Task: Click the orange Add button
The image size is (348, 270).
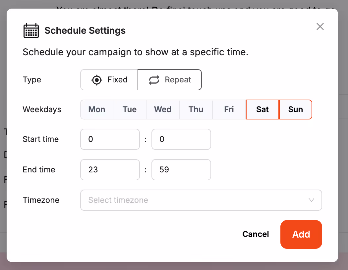Action: point(301,234)
